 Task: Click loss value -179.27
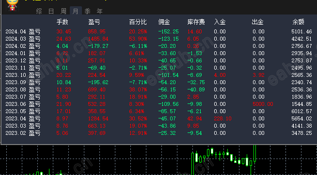98,46
